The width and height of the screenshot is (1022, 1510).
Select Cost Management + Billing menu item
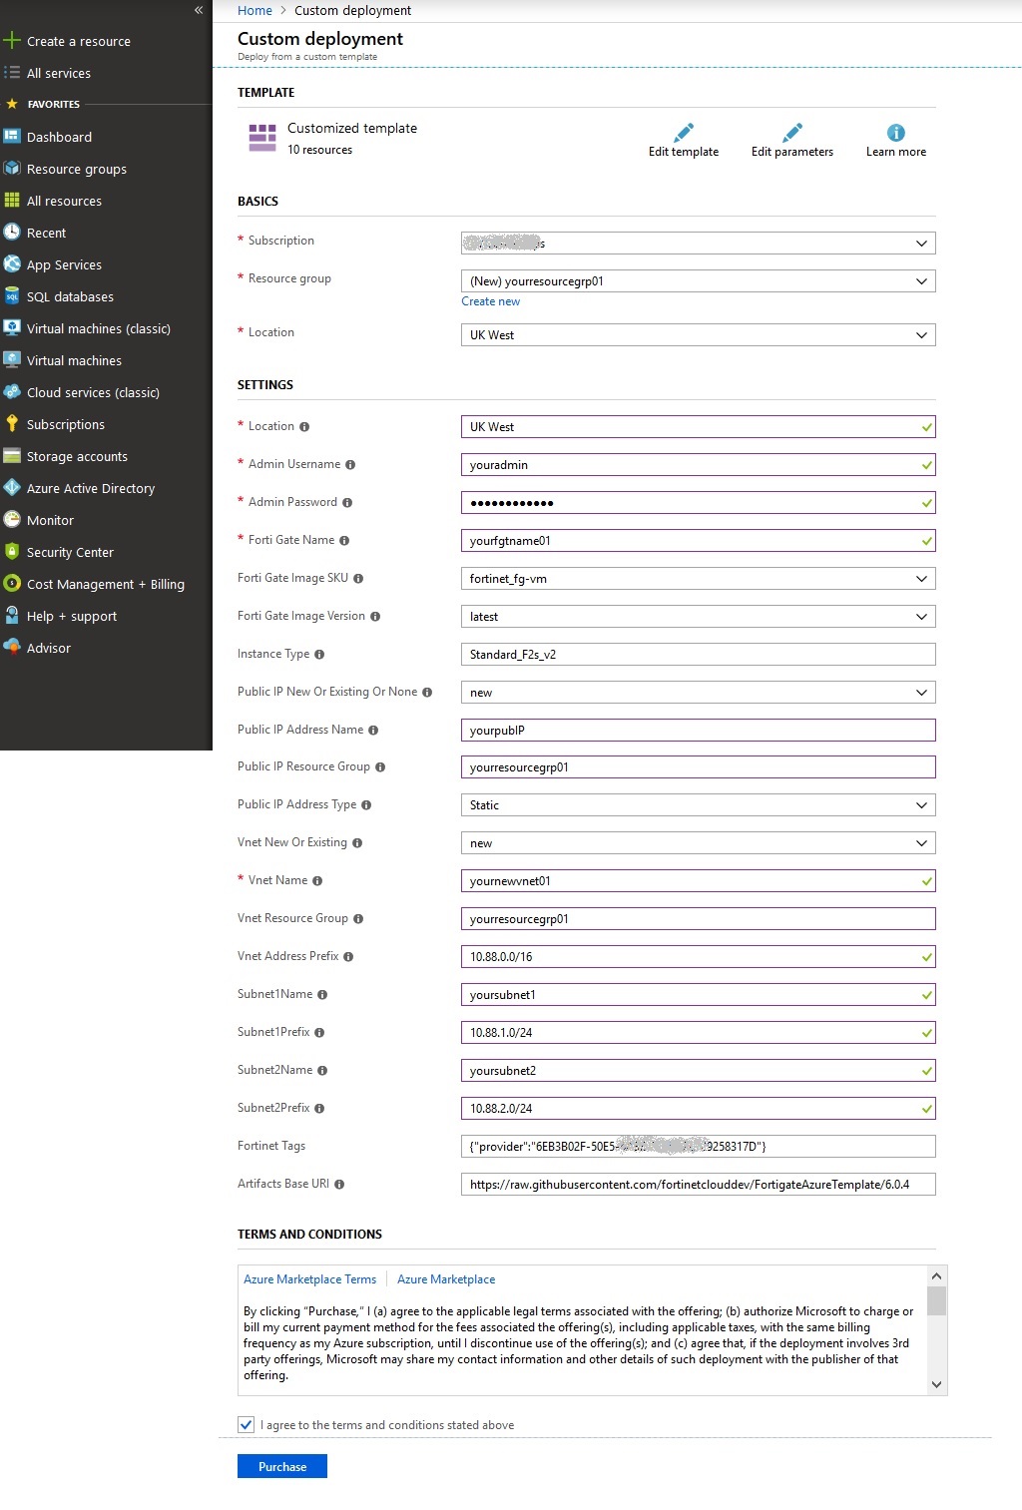(x=105, y=584)
